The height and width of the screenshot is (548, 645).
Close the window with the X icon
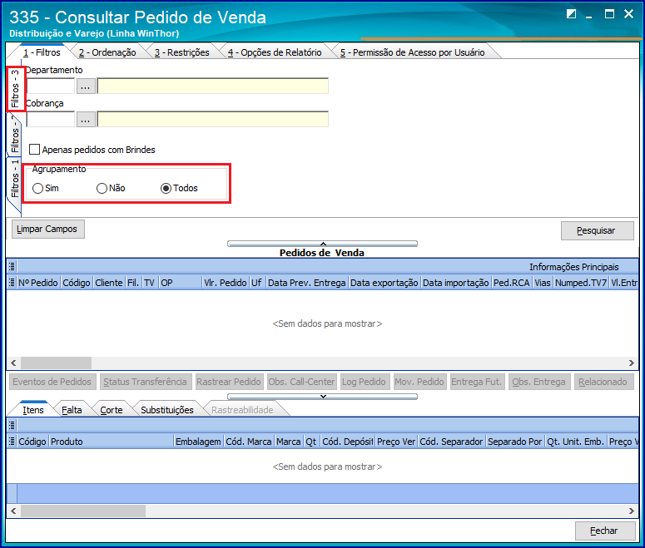coord(628,14)
